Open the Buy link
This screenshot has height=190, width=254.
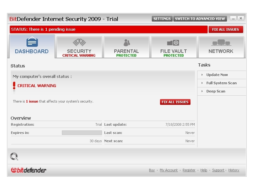tap(152, 170)
